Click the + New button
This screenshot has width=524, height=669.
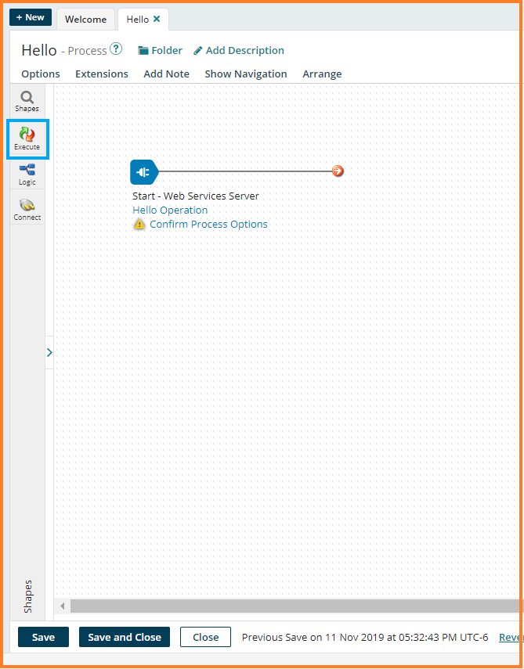[31, 17]
